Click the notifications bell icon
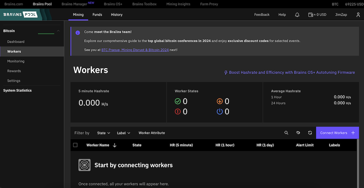 (x=297, y=15)
